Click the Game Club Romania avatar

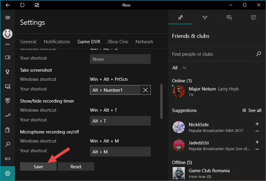point(179,173)
